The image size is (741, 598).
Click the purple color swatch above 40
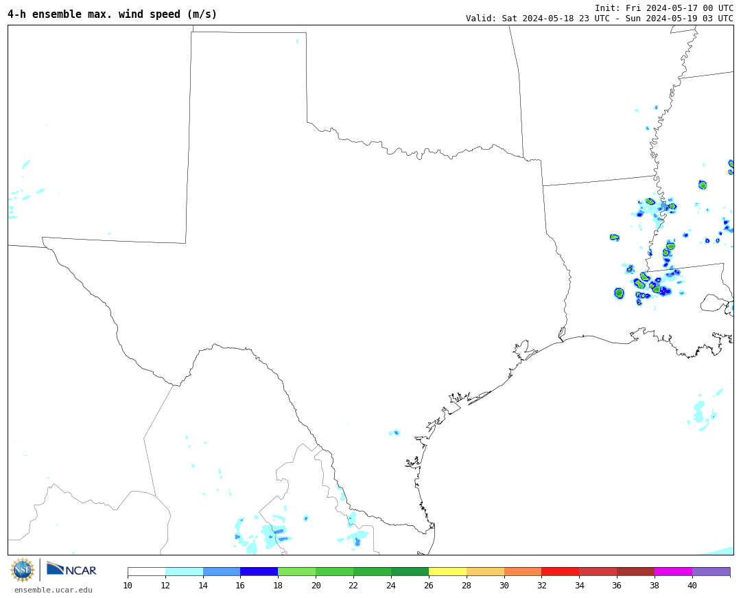[x=711, y=571]
